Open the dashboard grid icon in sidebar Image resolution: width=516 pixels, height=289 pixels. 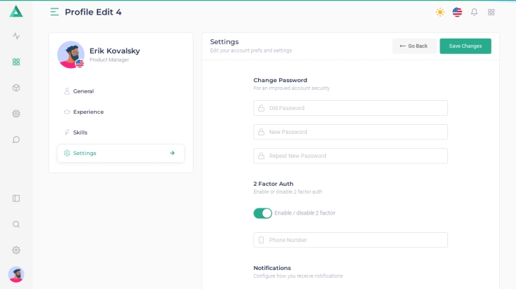click(x=16, y=62)
